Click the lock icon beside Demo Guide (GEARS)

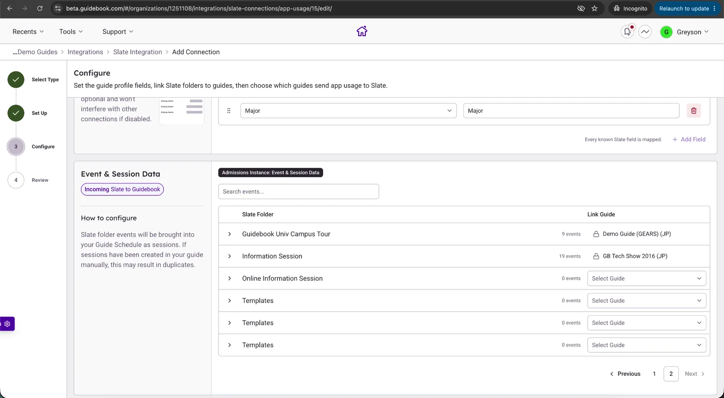coord(596,234)
